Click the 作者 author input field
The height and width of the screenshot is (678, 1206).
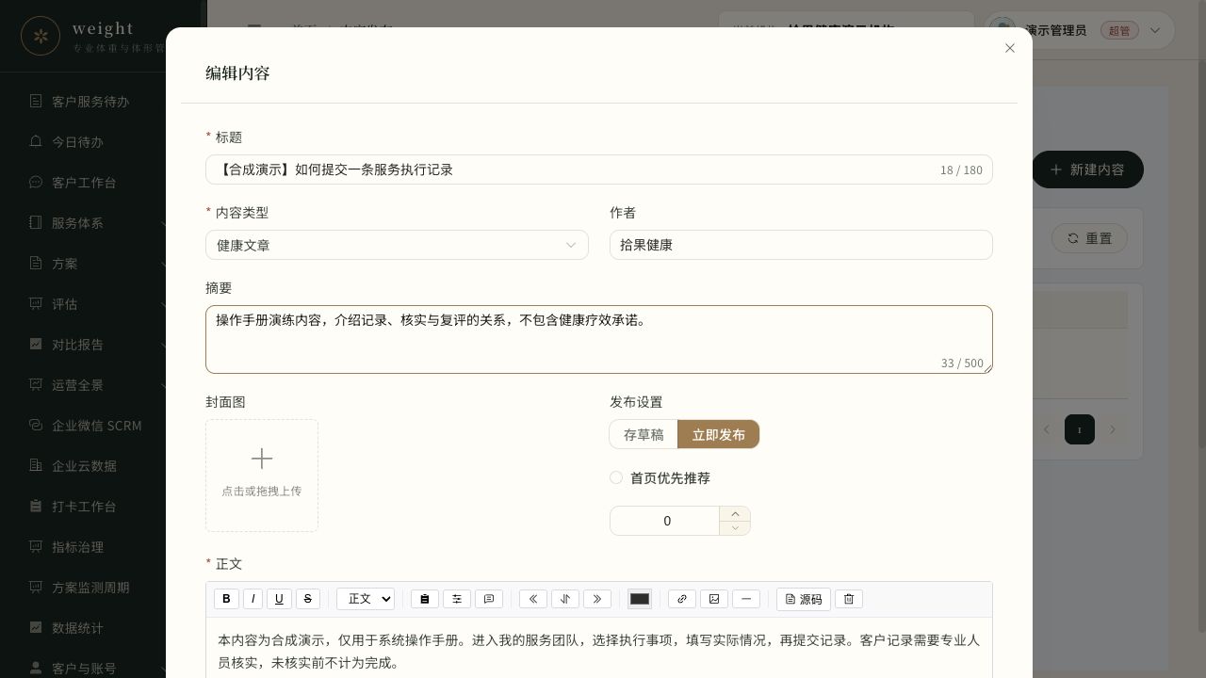(x=801, y=245)
